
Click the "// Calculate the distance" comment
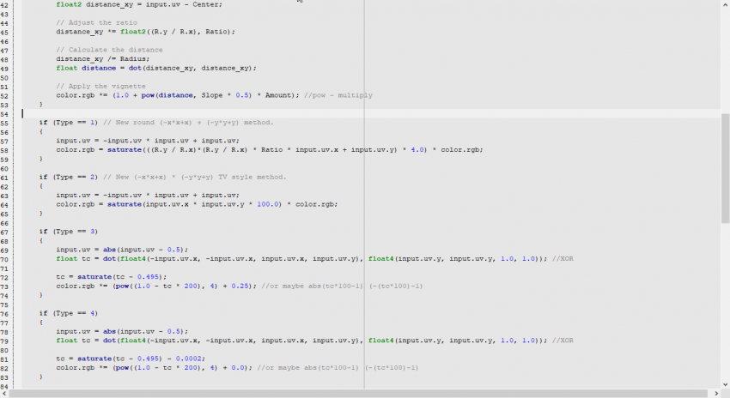[x=97, y=50]
